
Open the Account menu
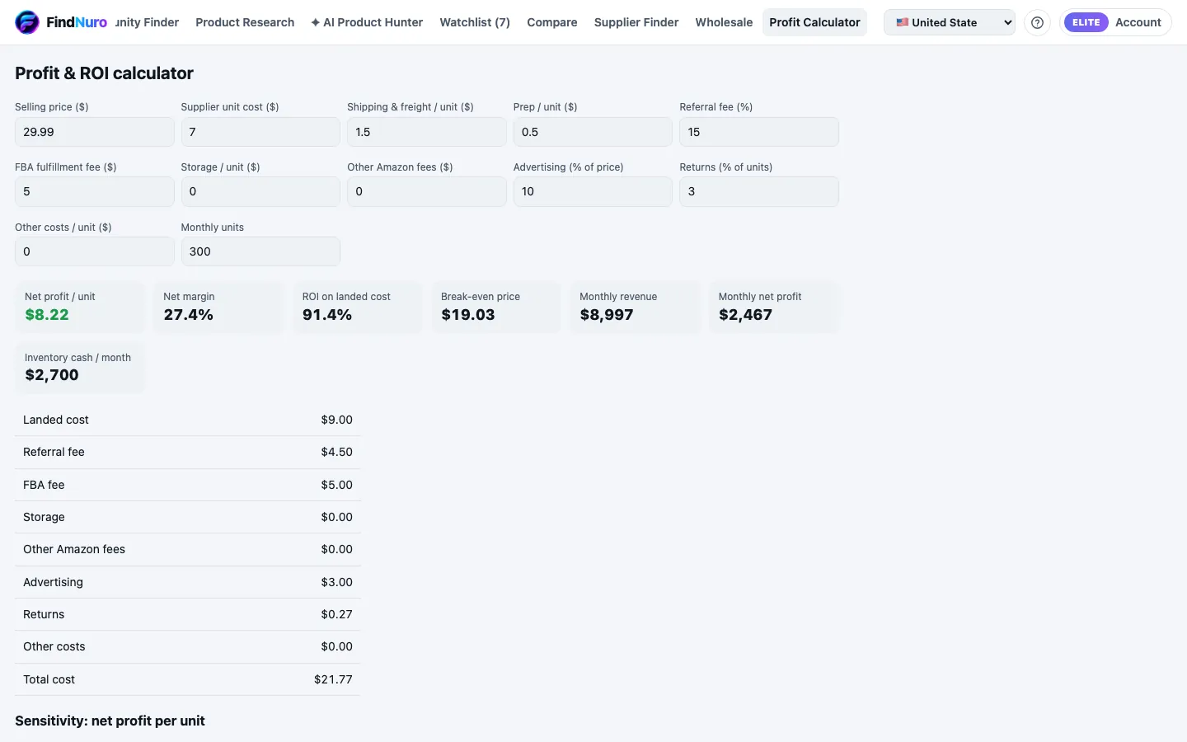(x=1138, y=22)
